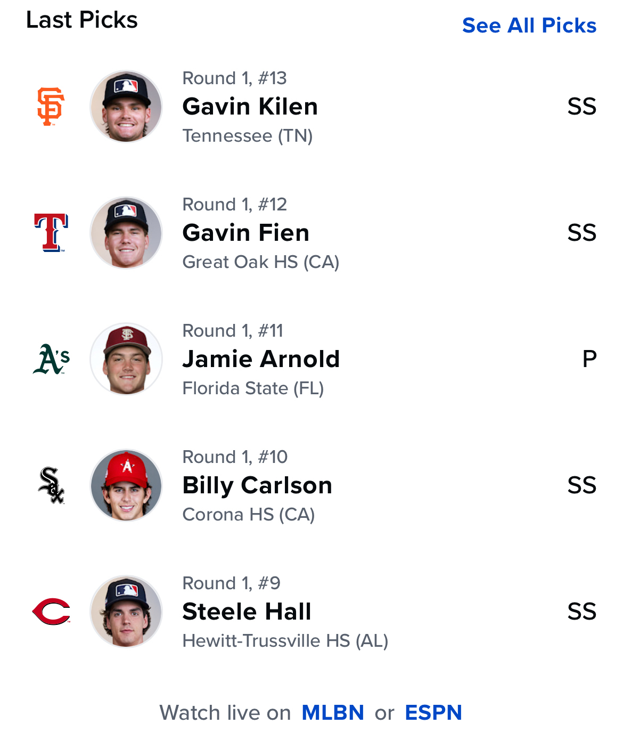The height and width of the screenshot is (732, 623).
Task: Select the Gavin Kilen player name
Action: point(250,107)
